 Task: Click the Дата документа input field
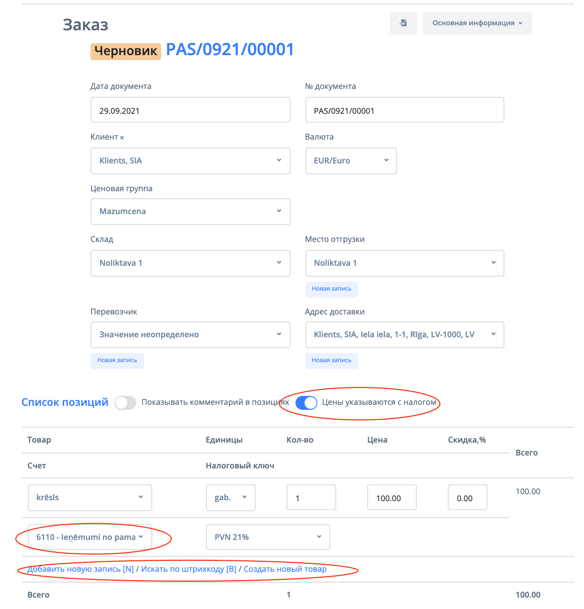point(190,110)
